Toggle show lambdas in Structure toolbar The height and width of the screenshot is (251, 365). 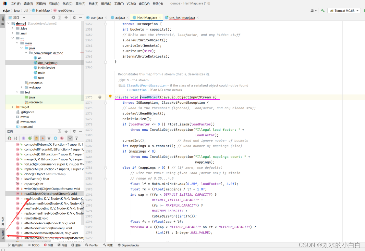coord(62,138)
